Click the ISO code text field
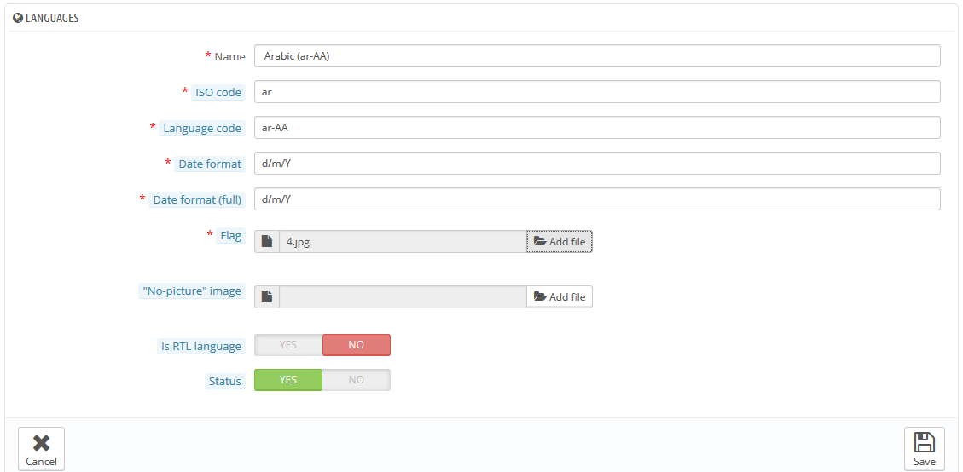Image resolution: width=963 pixels, height=472 pixels. coord(597,91)
